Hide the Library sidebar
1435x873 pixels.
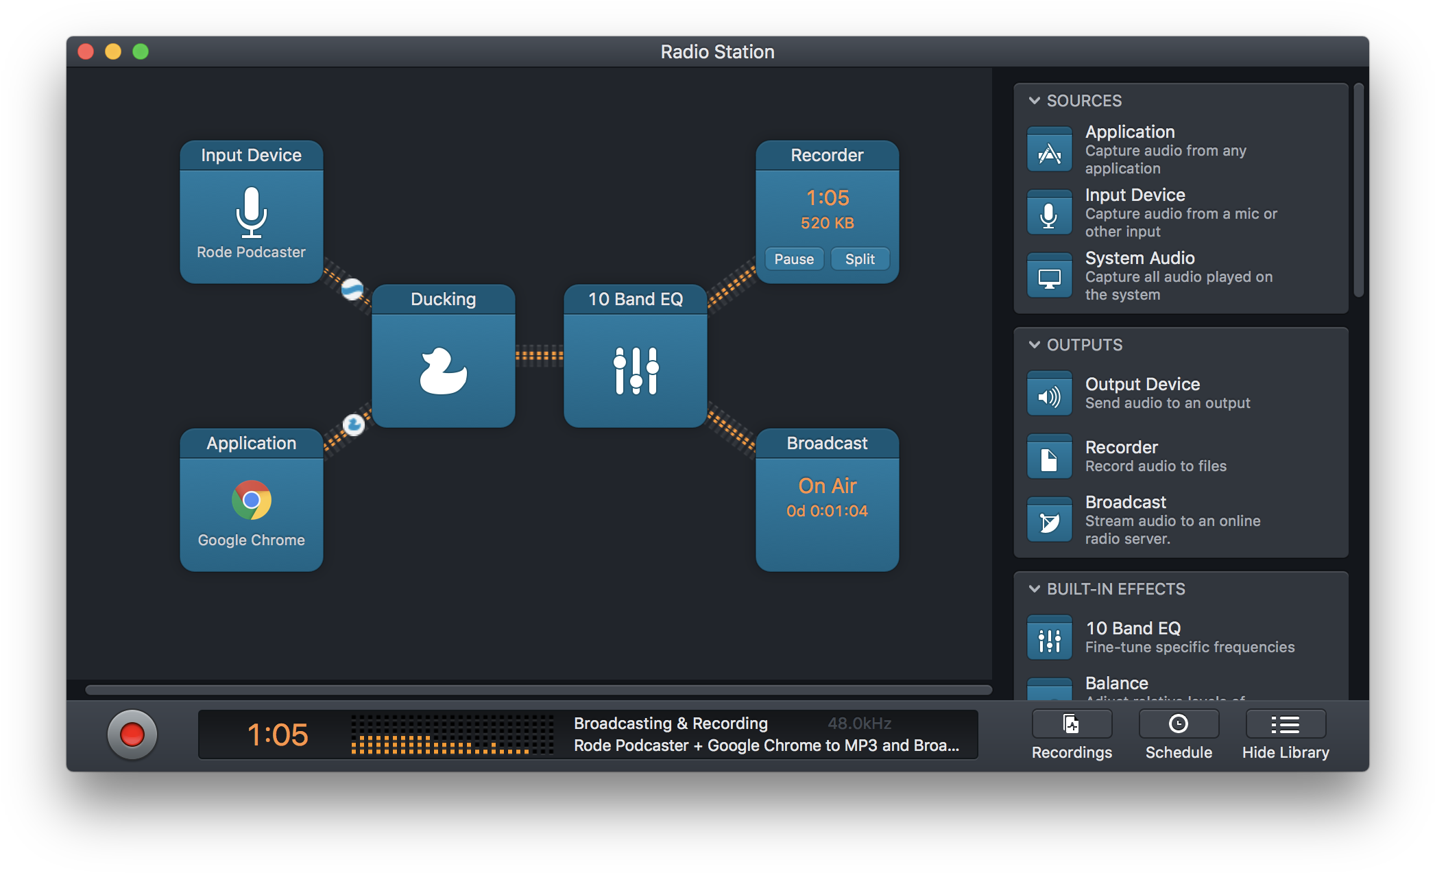(x=1284, y=734)
